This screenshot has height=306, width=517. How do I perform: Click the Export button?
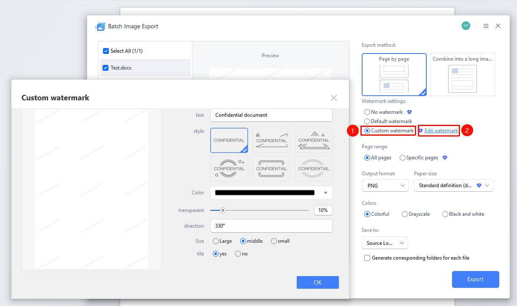pos(476,279)
